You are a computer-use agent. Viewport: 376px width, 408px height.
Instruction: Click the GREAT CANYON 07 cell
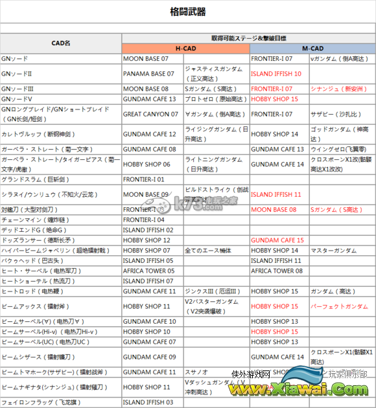click(x=152, y=114)
